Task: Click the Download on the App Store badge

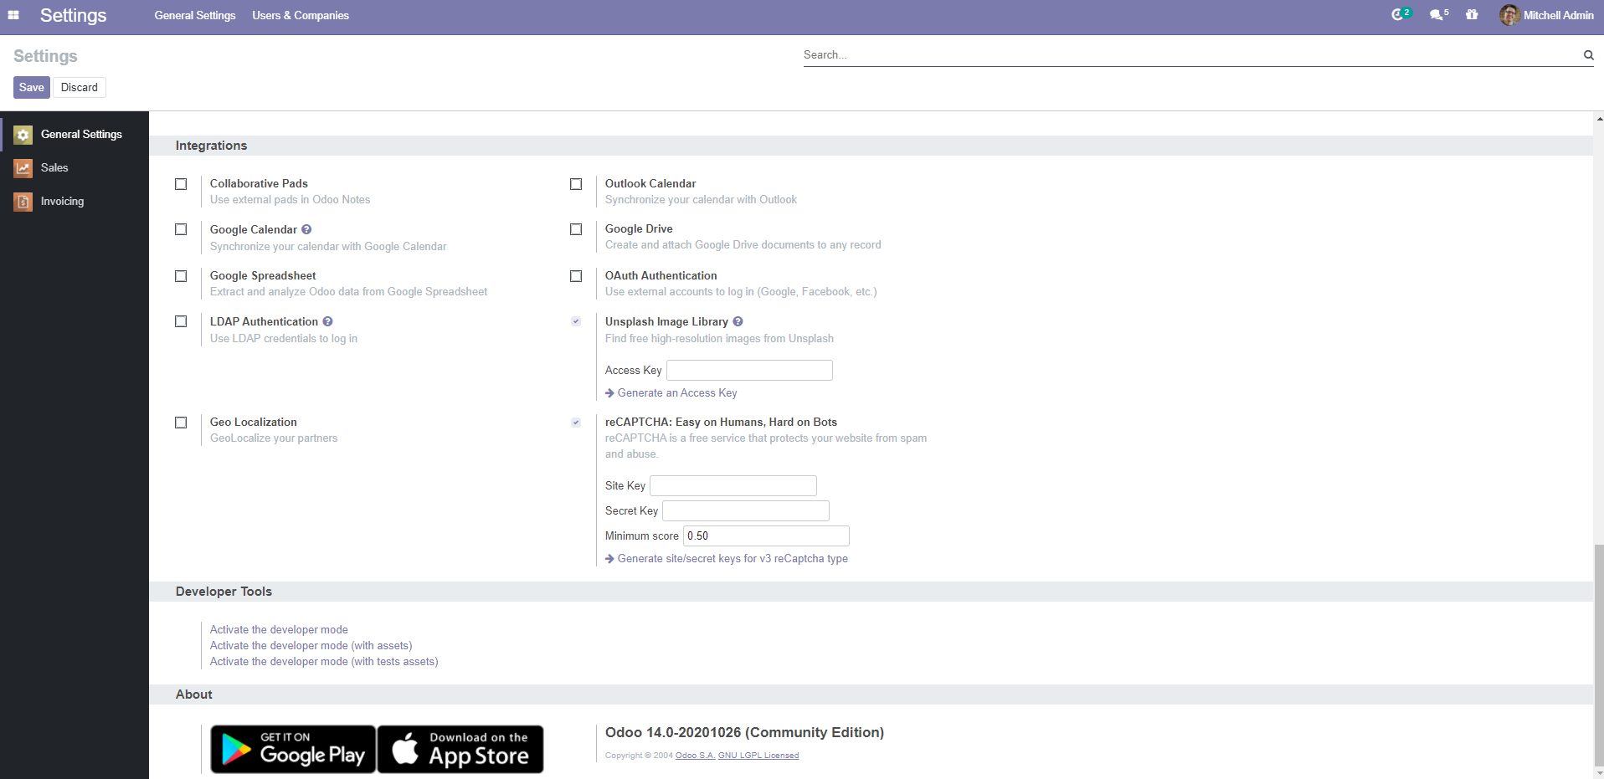Action: [x=460, y=749]
